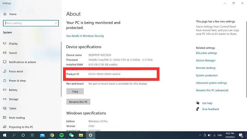
Task: Click the search magnifier in settings box
Action: pyautogui.click(x=56, y=23)
